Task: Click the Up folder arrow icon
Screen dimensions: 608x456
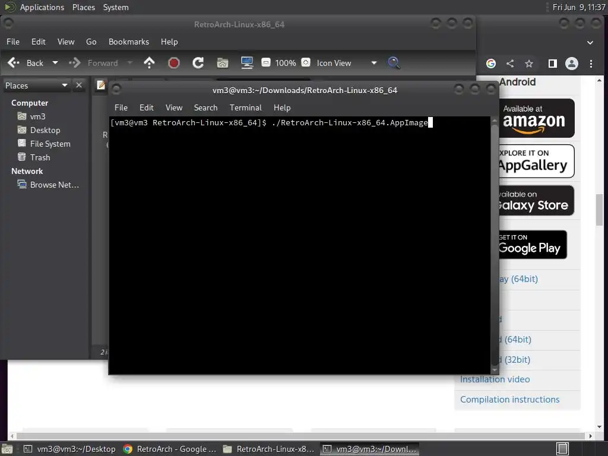Action: [149, 63]
